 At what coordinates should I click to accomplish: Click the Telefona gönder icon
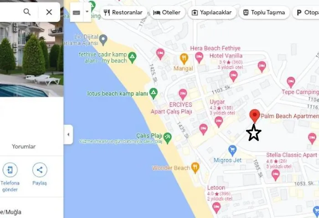pos(10,170)
